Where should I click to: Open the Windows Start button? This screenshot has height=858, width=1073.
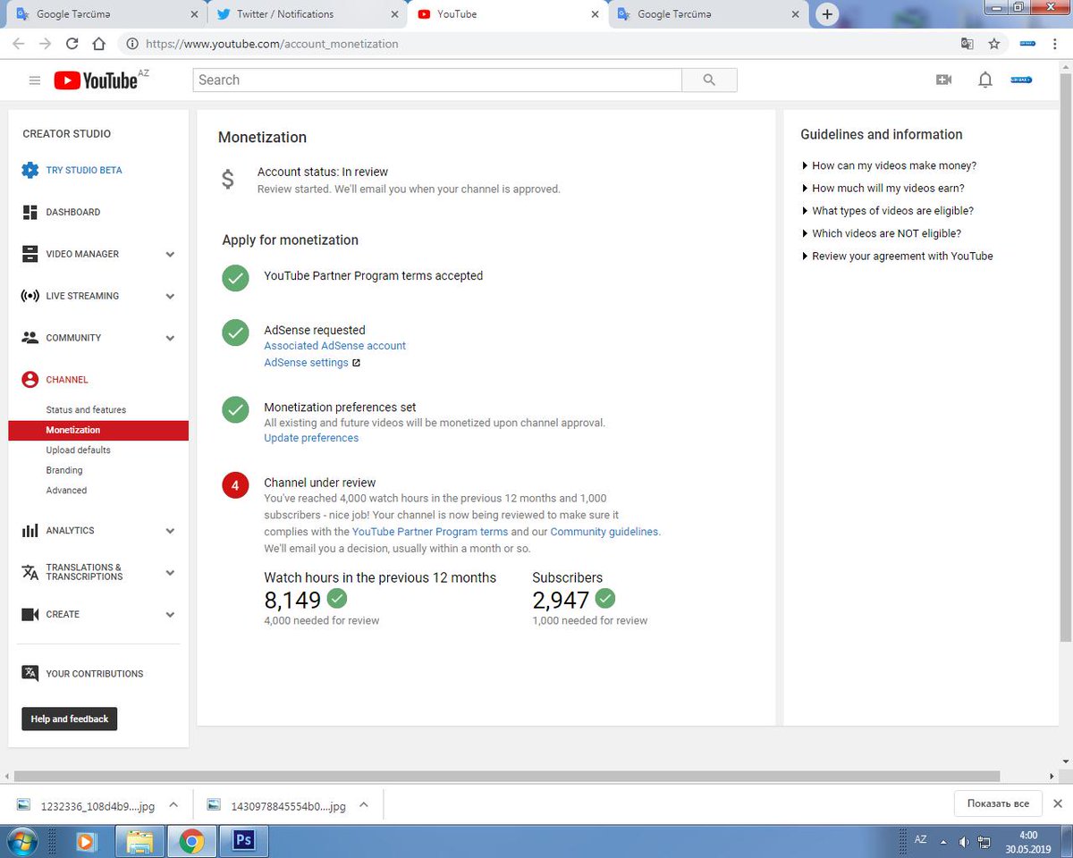(x=21, y=842)
